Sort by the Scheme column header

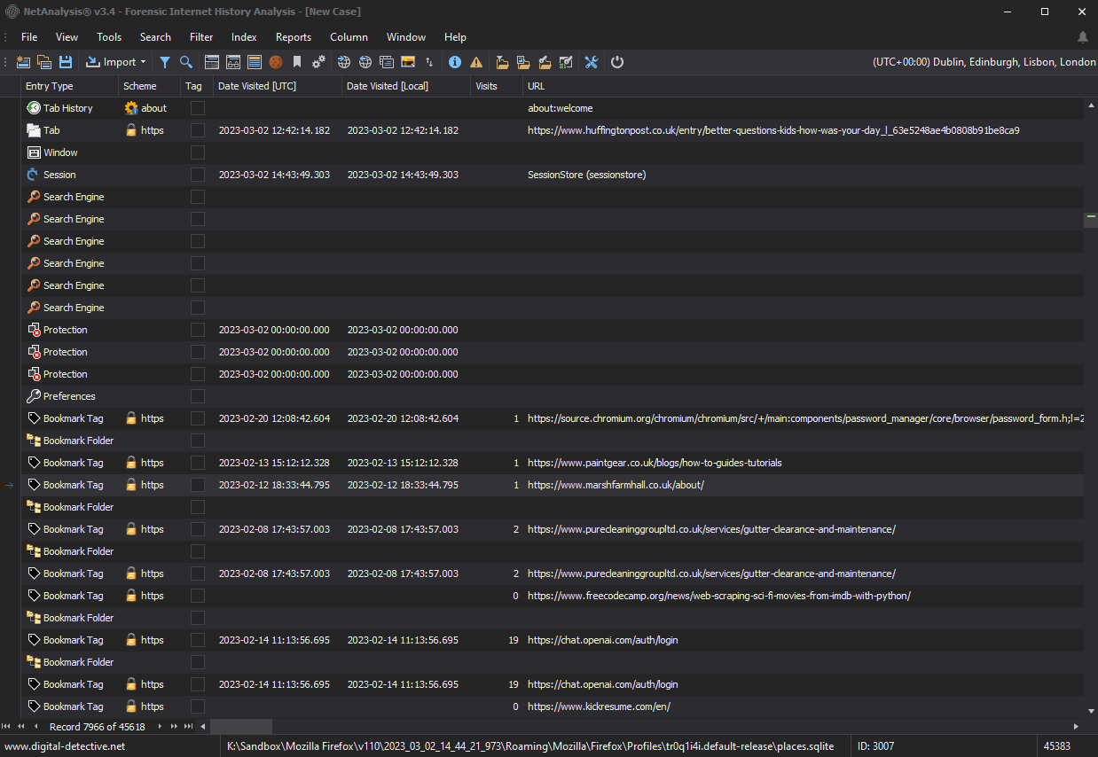tap(150, 86)
